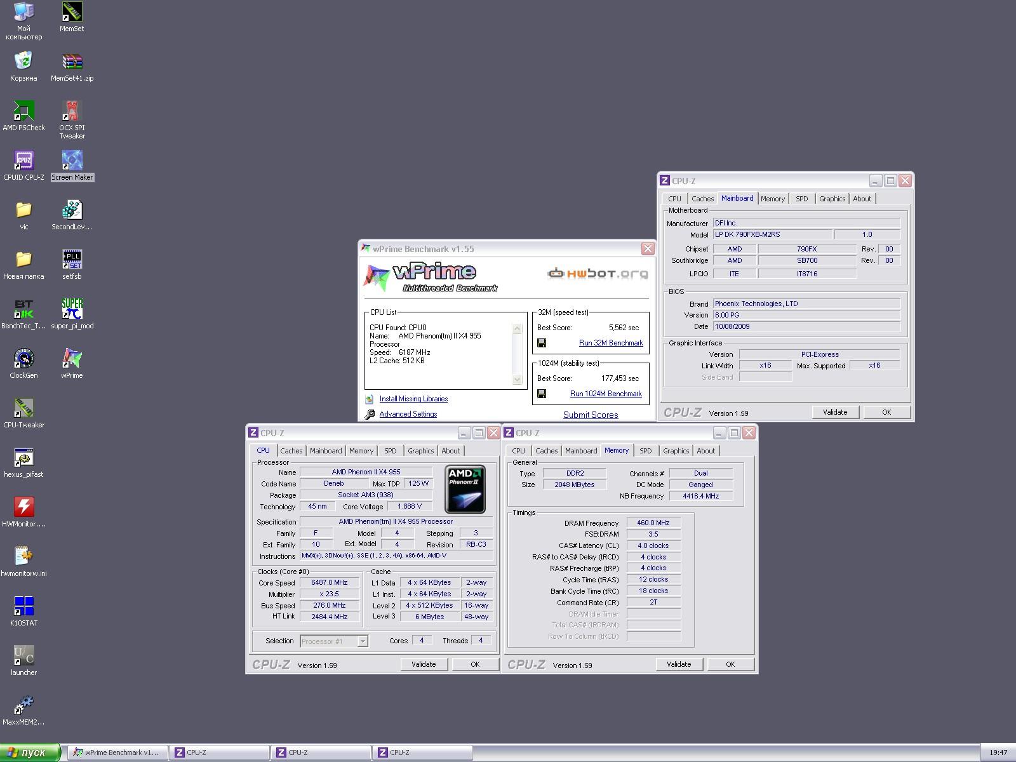Save the 32M score floppy icon
This screenshot has height=762, width=1016.
coord(542,343)
